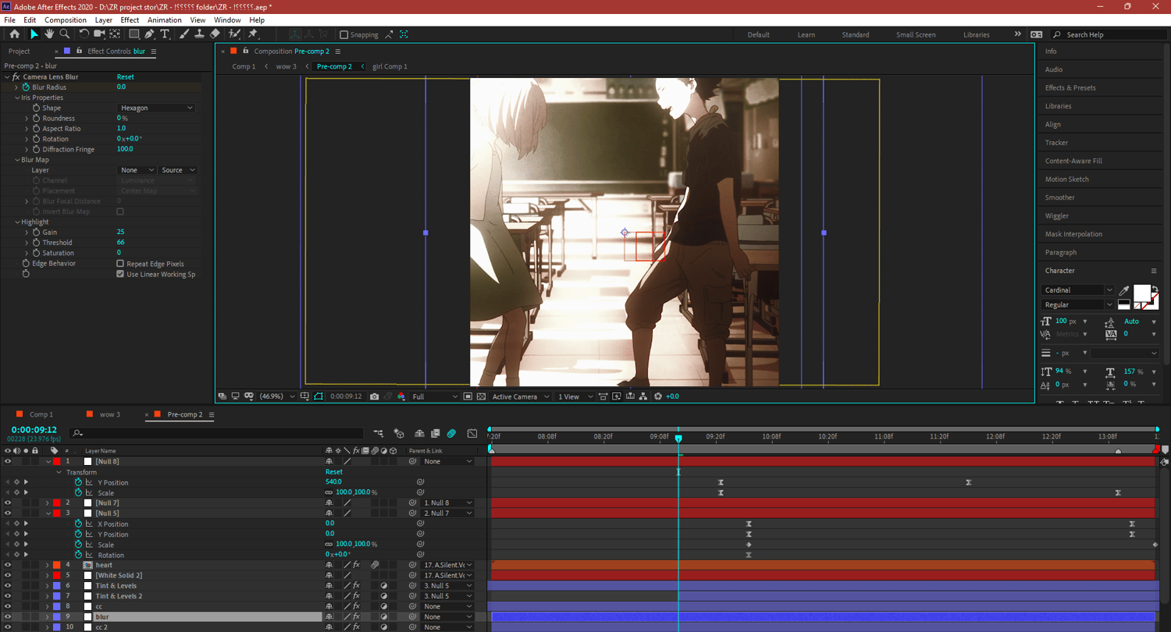1171x632 pixels.
Task: Open the timeline Graph Editor
Action: (472, 433)
